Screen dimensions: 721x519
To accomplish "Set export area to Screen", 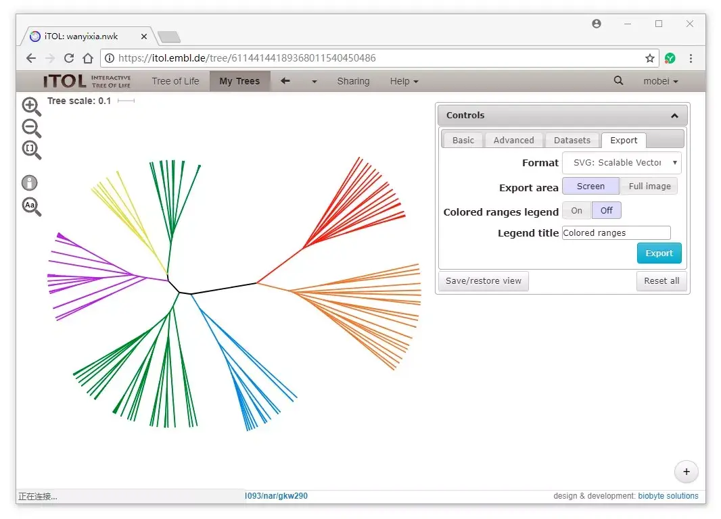I will 590,187.
